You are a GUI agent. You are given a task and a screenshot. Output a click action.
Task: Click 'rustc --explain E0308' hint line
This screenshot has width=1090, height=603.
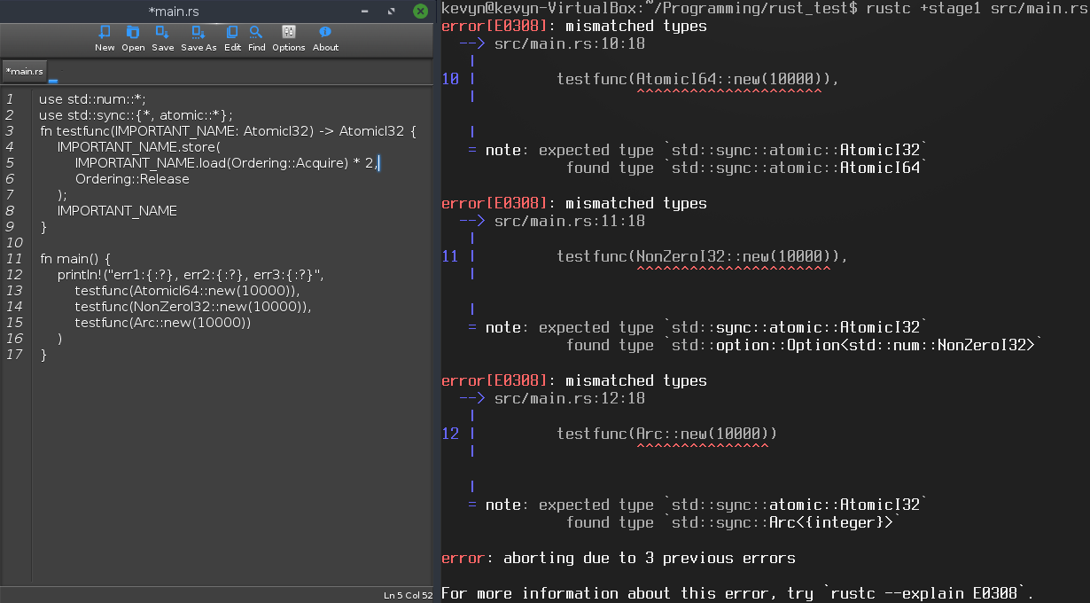tap(737, 593)
